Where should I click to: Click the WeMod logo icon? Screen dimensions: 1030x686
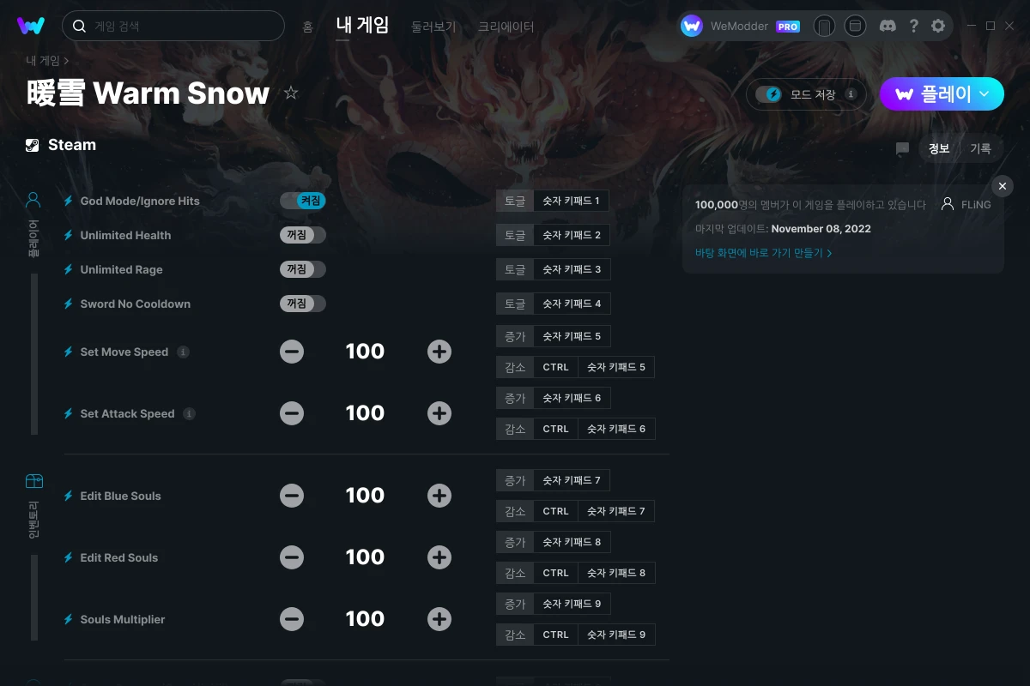pyautogui.click(x=31, y=26)
